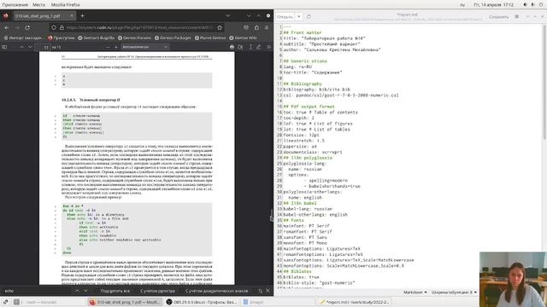This screenshot has width=547, height=307.
Task: Open the keyboard layout ru indicator
Action: click(x=462, y=5)
